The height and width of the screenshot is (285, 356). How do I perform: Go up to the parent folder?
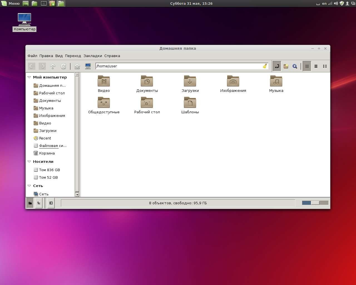point(53,66)
